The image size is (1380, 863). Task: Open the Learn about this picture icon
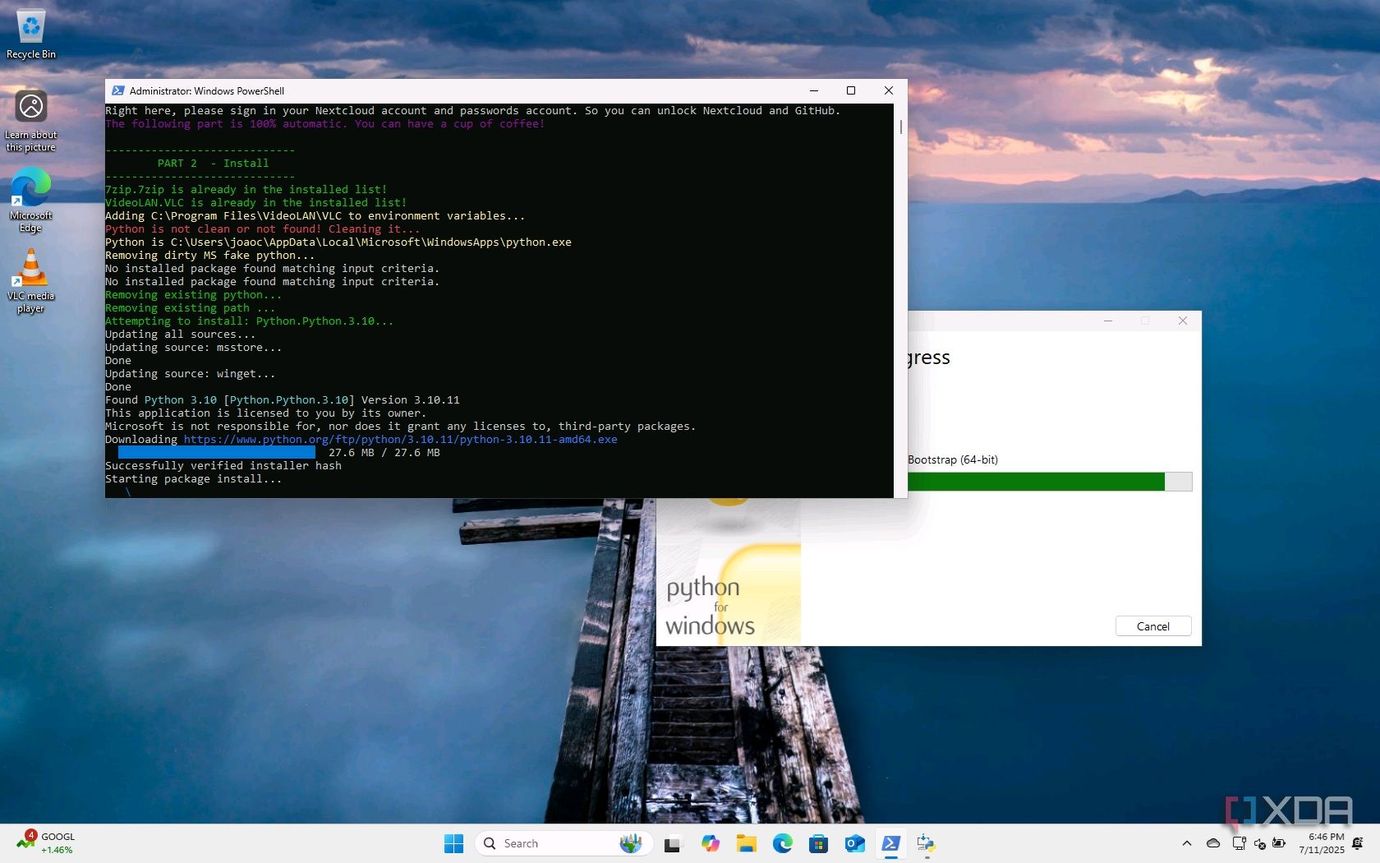(31, 121)
